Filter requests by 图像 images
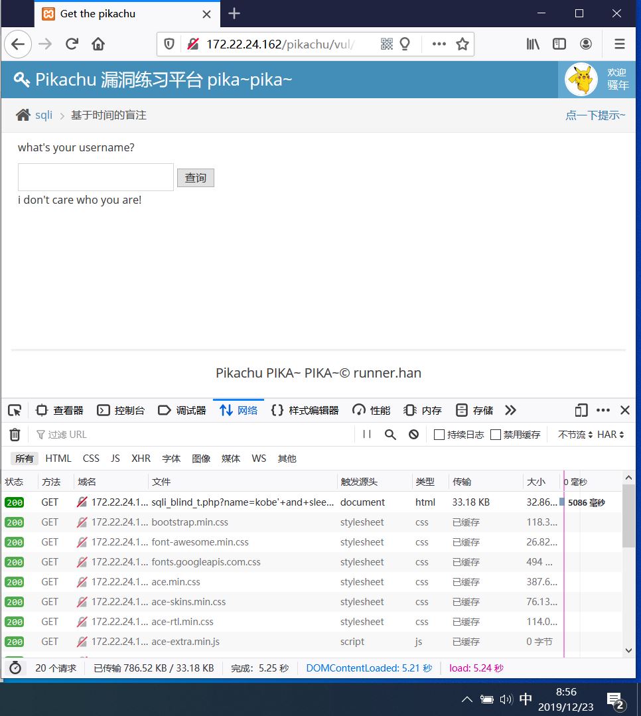Image resolution: width=641 pixels, height=716 pixels. (201, 459)
